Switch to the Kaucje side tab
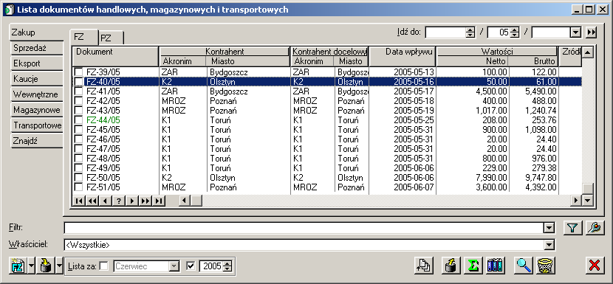Screen dimensions: 613x284 click(37, 78)
